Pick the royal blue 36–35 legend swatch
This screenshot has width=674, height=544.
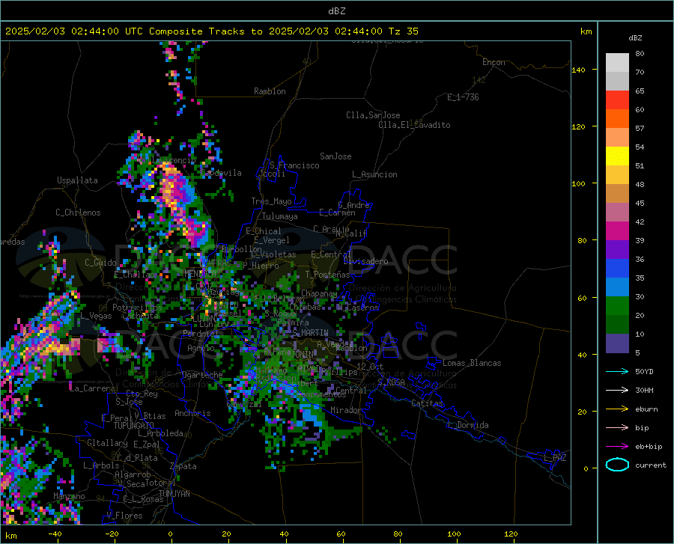(617, 269)
